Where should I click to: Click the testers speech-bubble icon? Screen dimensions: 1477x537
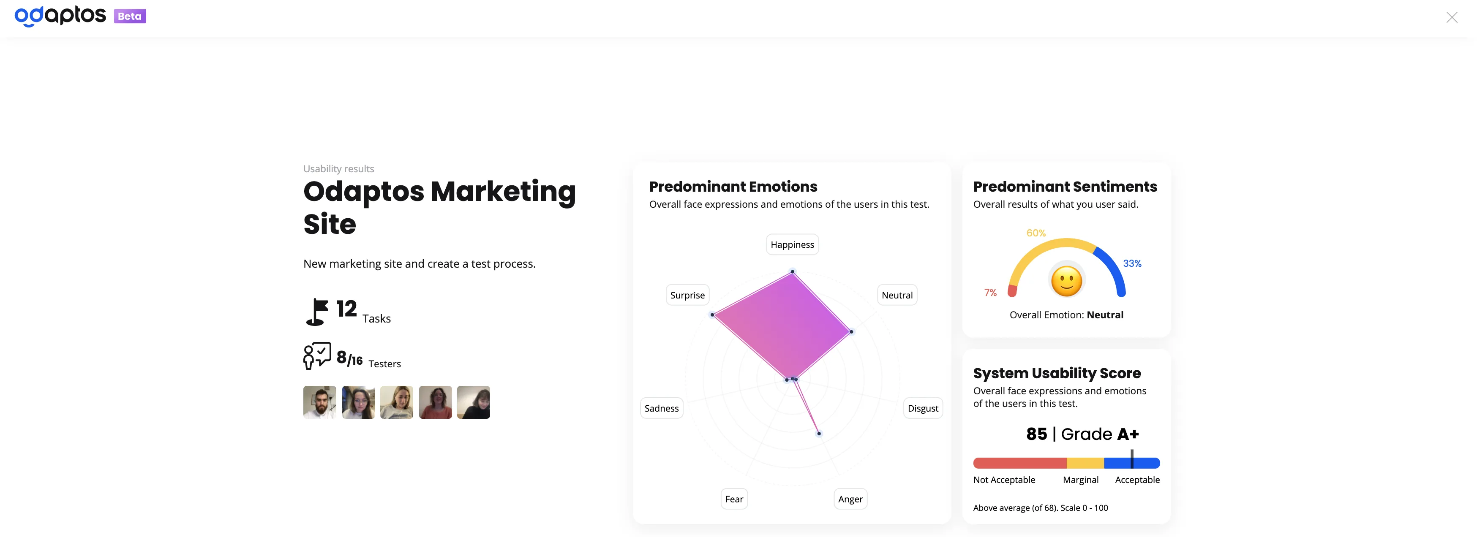pyautogui.click(x=317, y=356)
